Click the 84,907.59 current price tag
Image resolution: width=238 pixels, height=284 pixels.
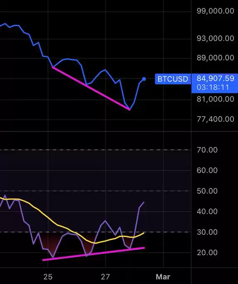pos(215,79)
